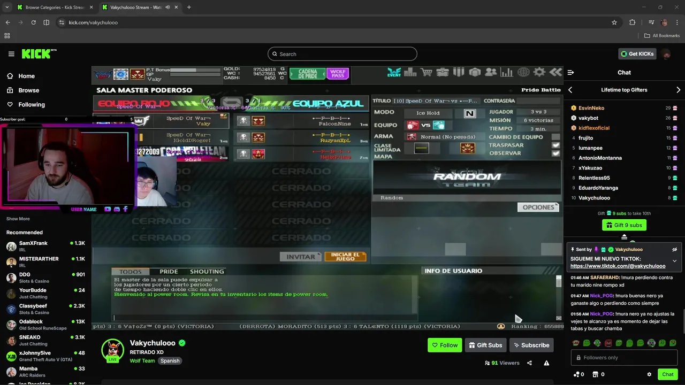Open the JUGADOR 3 vs 3 selector

coord(538,112)
